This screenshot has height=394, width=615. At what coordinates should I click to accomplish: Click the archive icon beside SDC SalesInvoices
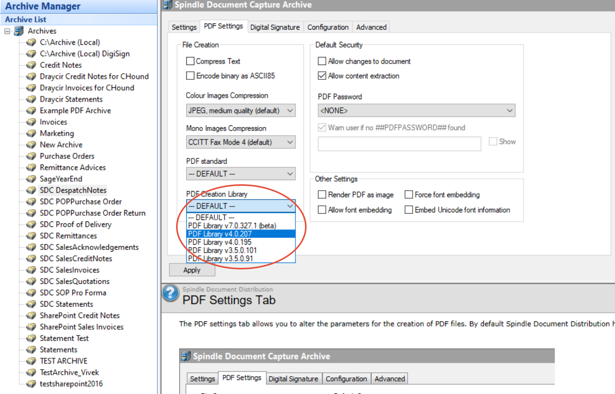[31, 270]
